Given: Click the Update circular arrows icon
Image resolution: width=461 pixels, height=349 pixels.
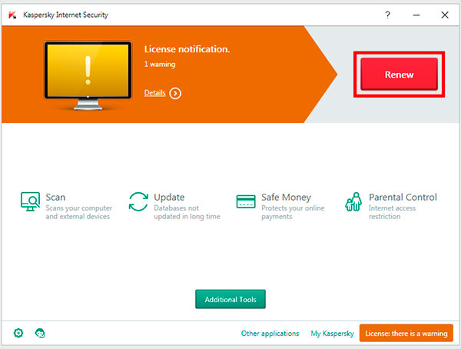Looking at the screenshot, I should pyautogui.click(x=138, y=202).
